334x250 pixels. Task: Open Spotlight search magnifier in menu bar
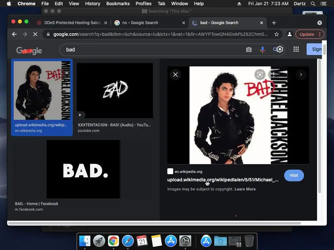click(x=313, y=4)
